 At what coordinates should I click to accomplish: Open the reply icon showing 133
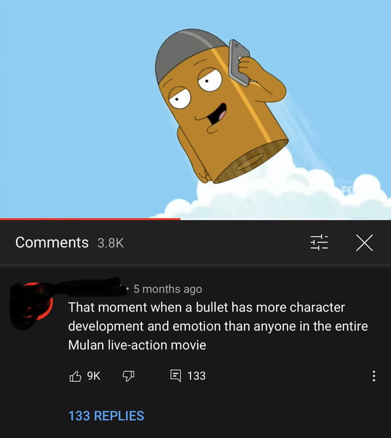click(x=175, y=375)
